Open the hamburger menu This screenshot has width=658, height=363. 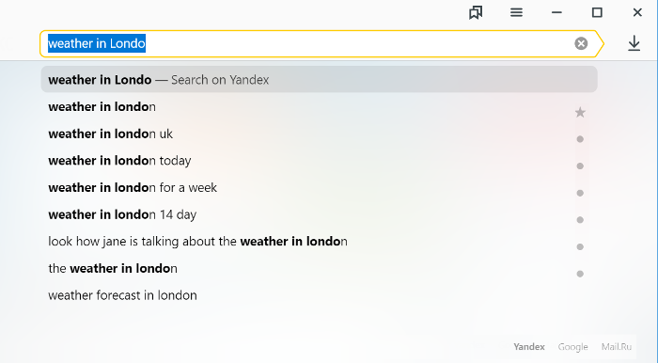coord(516,12)
